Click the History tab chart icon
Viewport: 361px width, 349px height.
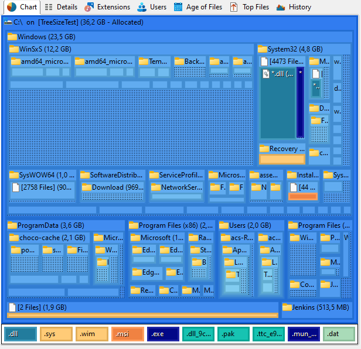(281, 7)
